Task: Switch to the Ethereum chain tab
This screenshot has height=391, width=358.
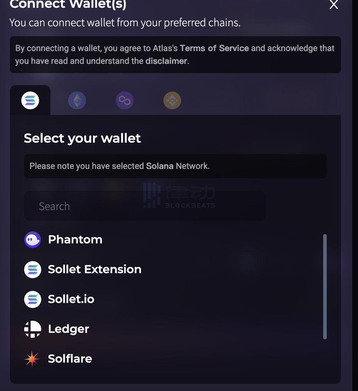Action: click(77, 101)
